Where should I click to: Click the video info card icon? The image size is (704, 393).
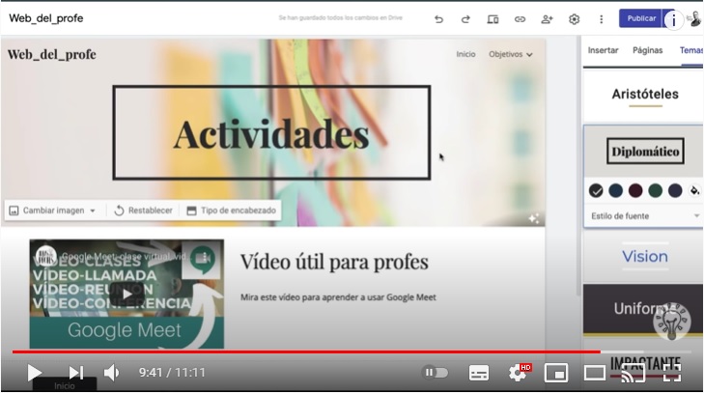pyautogui.click(x=673, y=19)
